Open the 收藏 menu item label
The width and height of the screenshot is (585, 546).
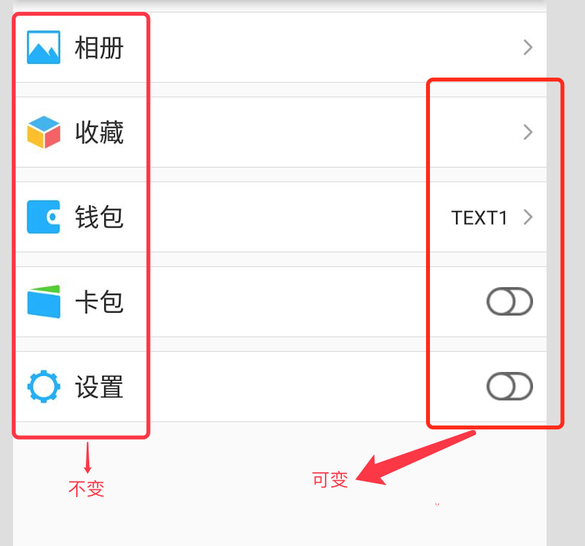pyautogui.click(x=99, y=132)
